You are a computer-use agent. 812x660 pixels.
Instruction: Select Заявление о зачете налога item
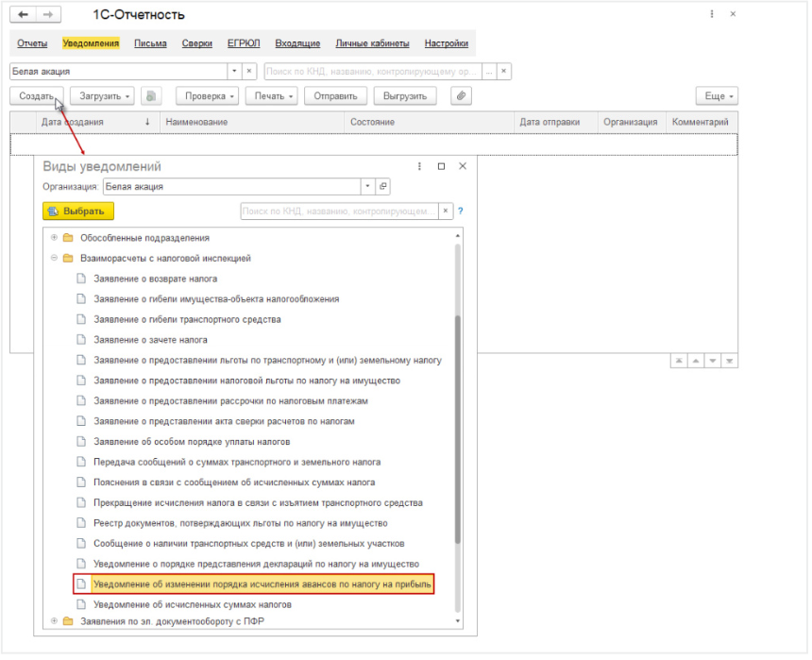point(150,340)
